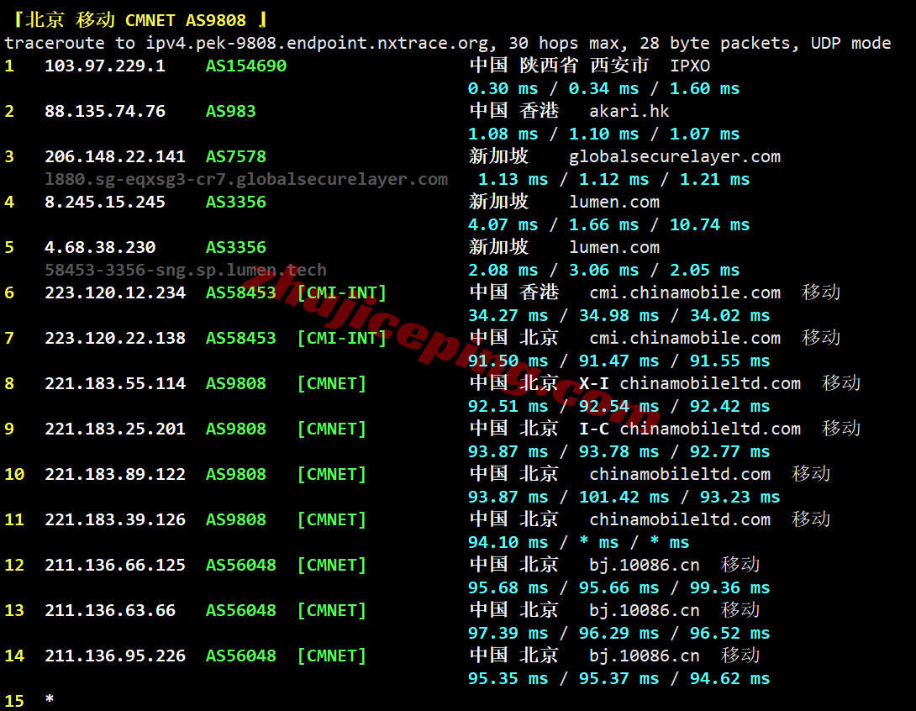The width and height of the screenshot is (916, 711).
Task: Click latency value 101.42 ms at hop 10
Action: pos(624,498)
